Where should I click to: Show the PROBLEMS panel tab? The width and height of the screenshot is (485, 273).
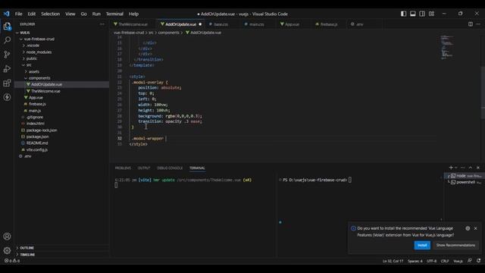coord(123,168)
